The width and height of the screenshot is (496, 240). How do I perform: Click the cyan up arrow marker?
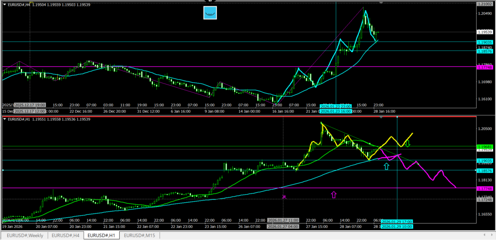click(x=386, y=167)
